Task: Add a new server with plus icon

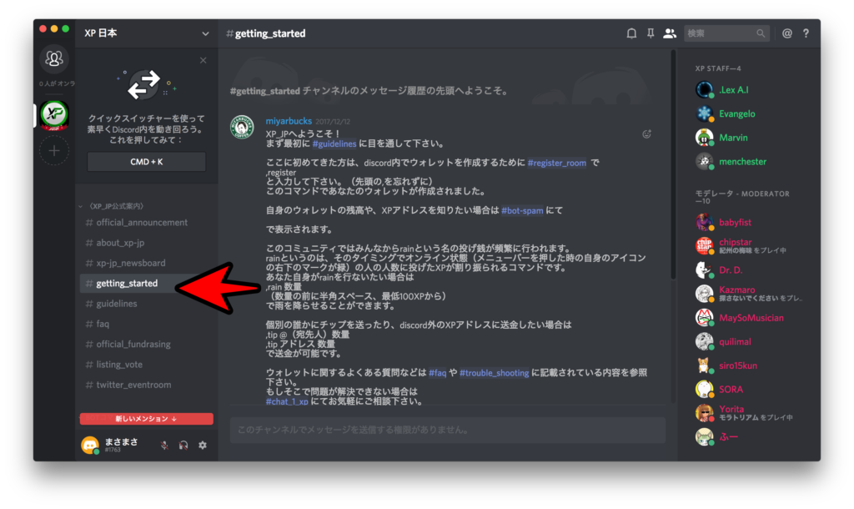Action: [54, 150]
